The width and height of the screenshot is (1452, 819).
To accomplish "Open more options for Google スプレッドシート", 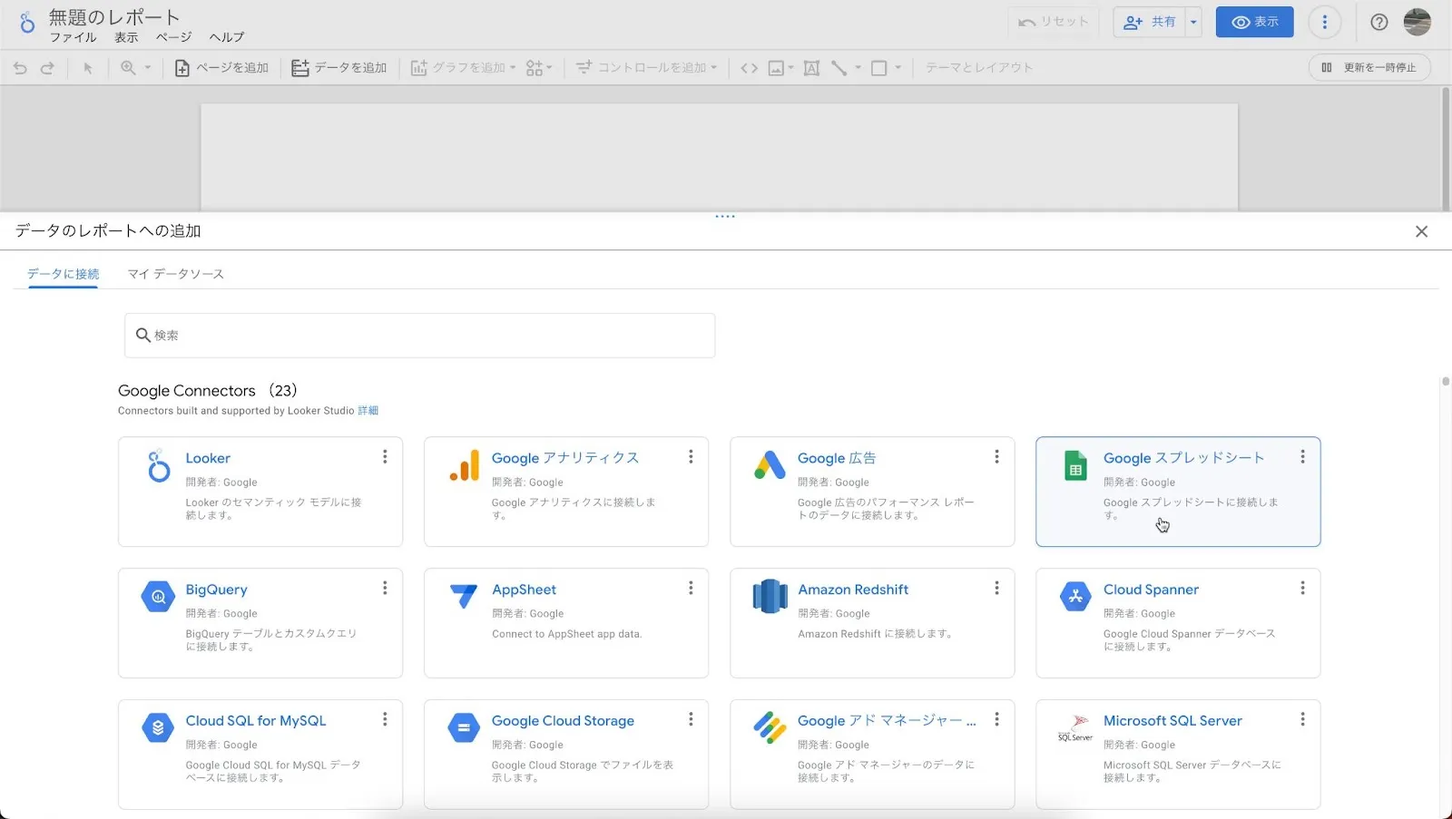I will tap(1302, 457).
